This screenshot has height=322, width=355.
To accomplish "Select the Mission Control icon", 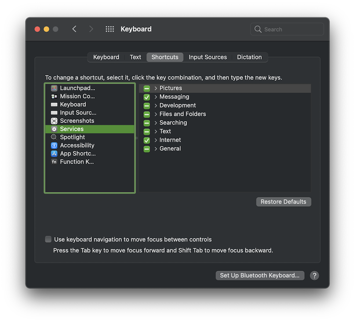I will [54, 96].
